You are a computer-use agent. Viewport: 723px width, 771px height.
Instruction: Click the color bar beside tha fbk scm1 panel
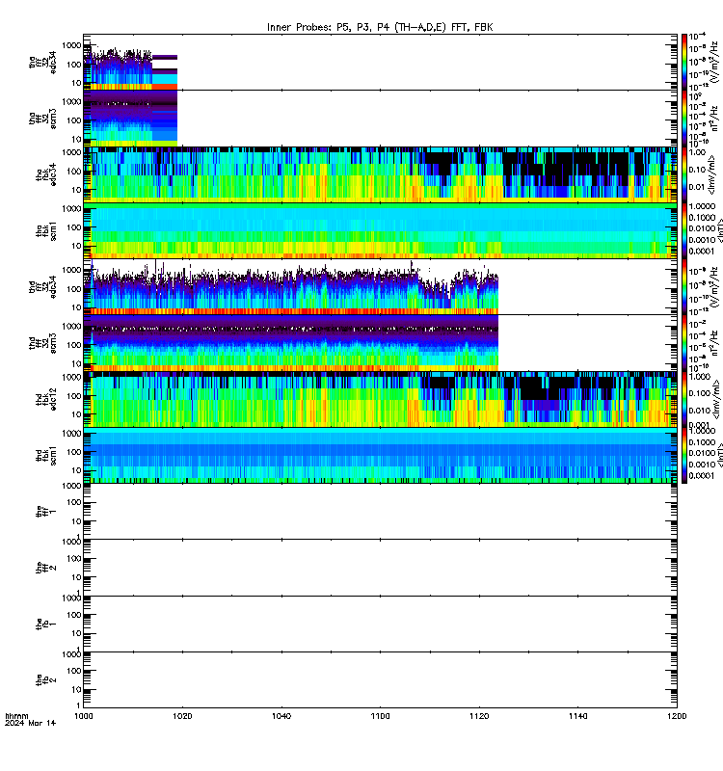684,230
